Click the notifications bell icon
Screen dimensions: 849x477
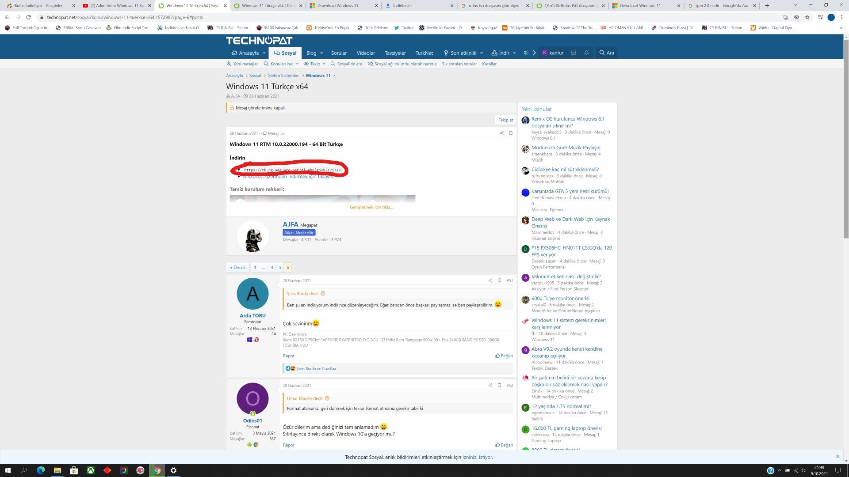[586, 53]
